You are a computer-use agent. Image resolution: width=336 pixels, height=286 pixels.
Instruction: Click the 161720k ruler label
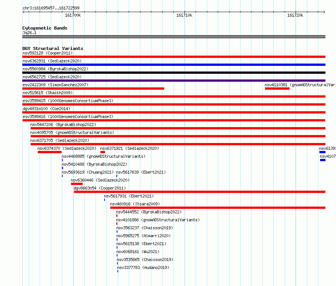tap(295, 15)
